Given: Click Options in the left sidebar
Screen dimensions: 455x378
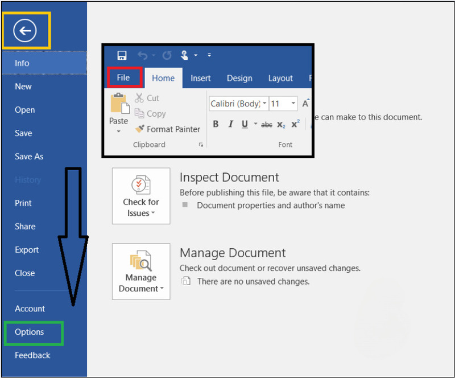Looking at the screenshot, I should coord(30,332).
